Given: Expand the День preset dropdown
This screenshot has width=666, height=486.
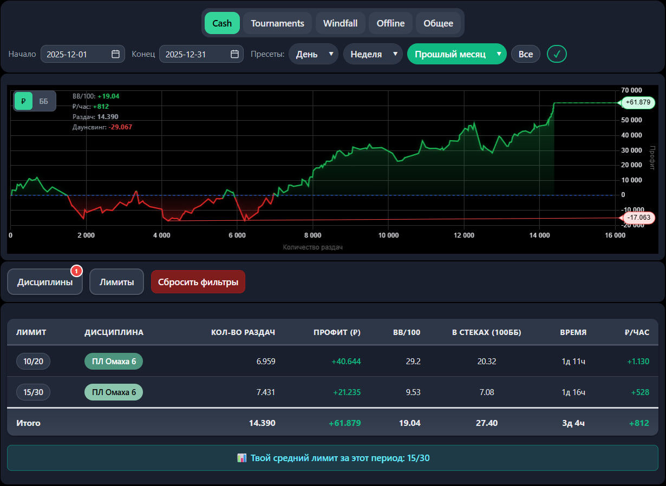Looking at the screenshot, I should point(313,54).
